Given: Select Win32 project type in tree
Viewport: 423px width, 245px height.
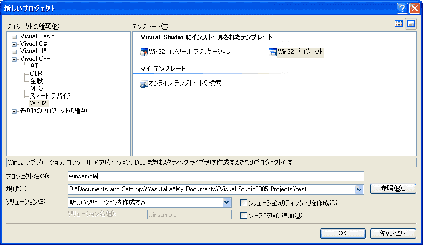Looking at the screenshot, I should (38, 103).
